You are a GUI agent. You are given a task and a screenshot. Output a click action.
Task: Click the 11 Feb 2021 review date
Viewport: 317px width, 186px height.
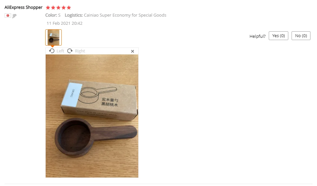(x=65, y=23)
